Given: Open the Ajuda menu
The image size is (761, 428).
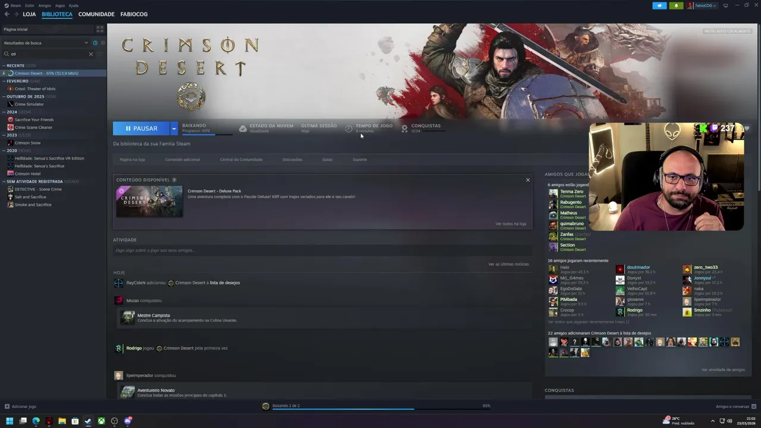Looking at the screenshot, I should [74, 5].
